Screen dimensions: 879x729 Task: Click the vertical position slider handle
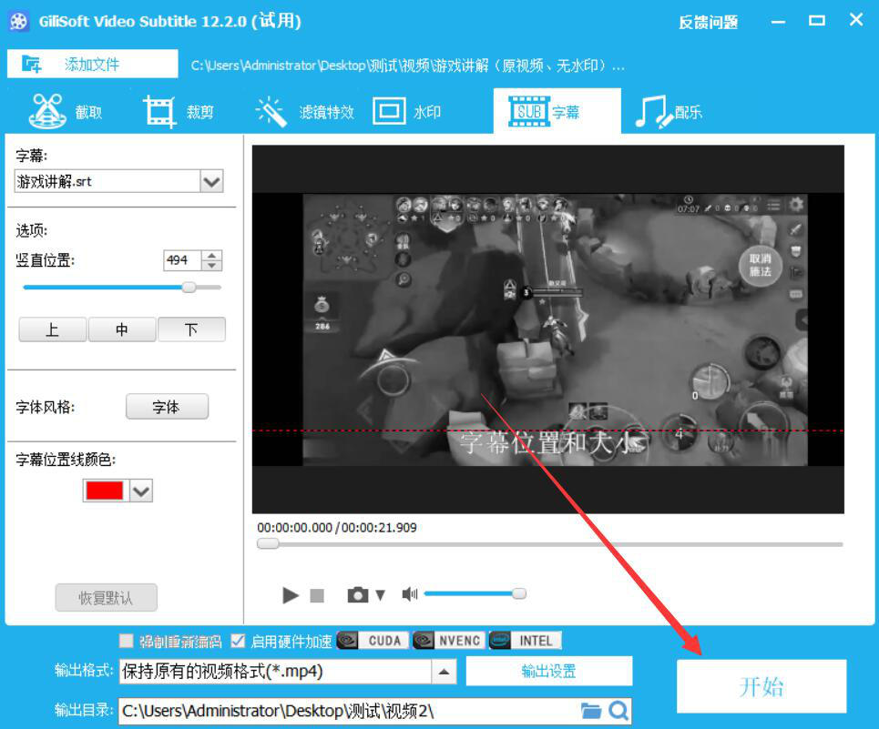click(x=189, y=288)
